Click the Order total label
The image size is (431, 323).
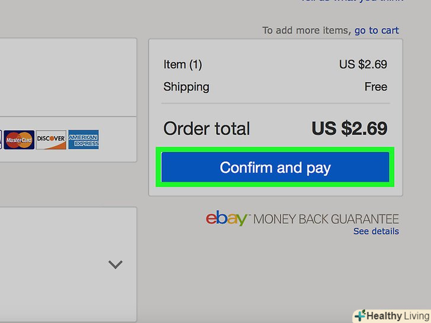[207, 128]
